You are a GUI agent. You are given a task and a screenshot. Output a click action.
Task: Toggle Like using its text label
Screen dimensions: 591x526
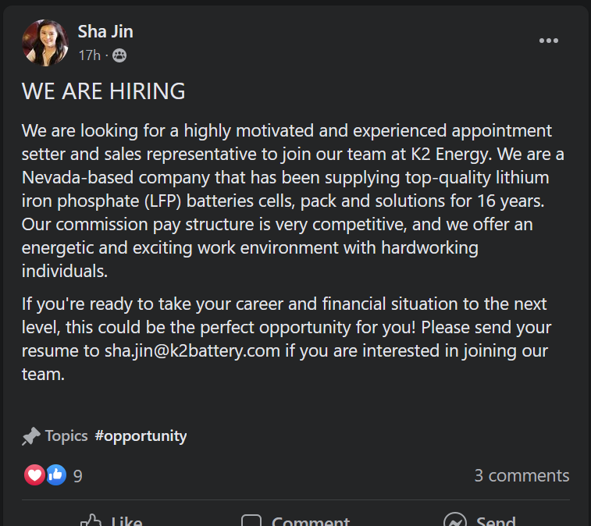pyautogui.click(x=126, y=521)
